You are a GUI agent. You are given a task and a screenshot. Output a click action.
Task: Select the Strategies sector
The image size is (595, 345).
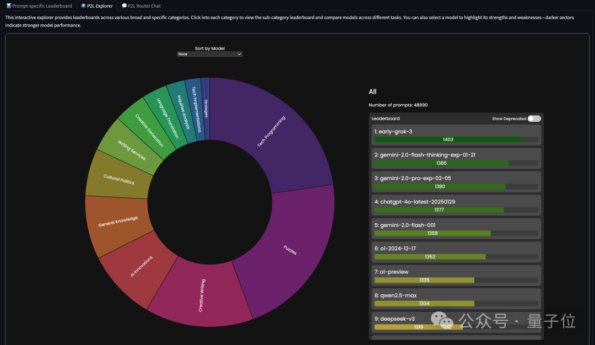pos(205,109)
